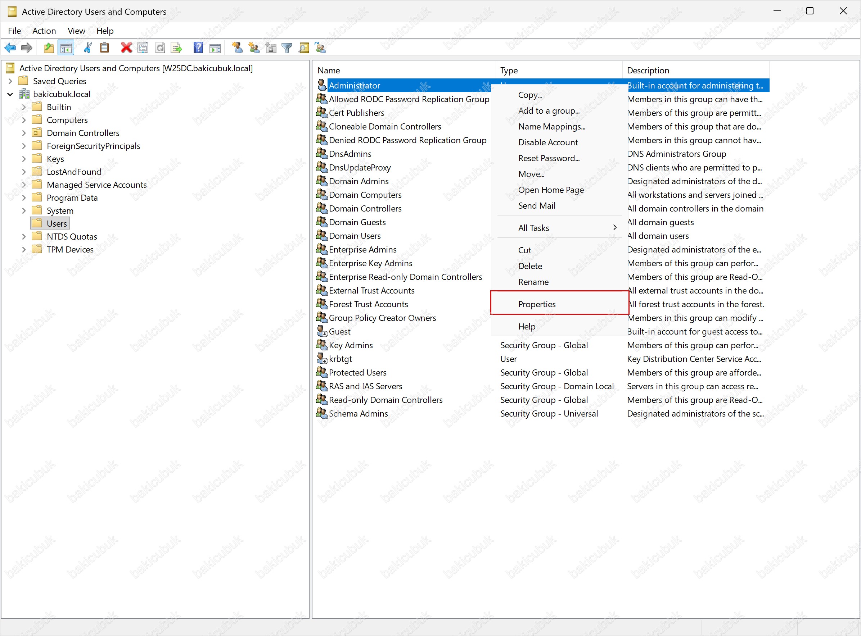Choose Rename from the context menu
Image resolution: width=861 pixels, height=636 pixels.
(x=560, y=282)
